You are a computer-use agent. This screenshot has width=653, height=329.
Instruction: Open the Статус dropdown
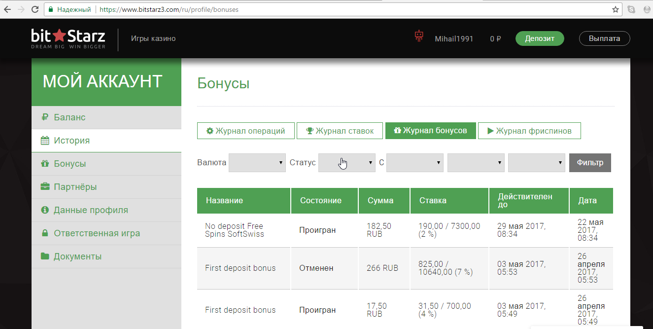347,163
